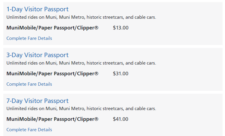Image resolution: width=225 pixels, height=136 pixels.
Task: Select MuniMobile/Paper Passport/Clipper label beside $41.00
Action: click(x=52, y=119)
